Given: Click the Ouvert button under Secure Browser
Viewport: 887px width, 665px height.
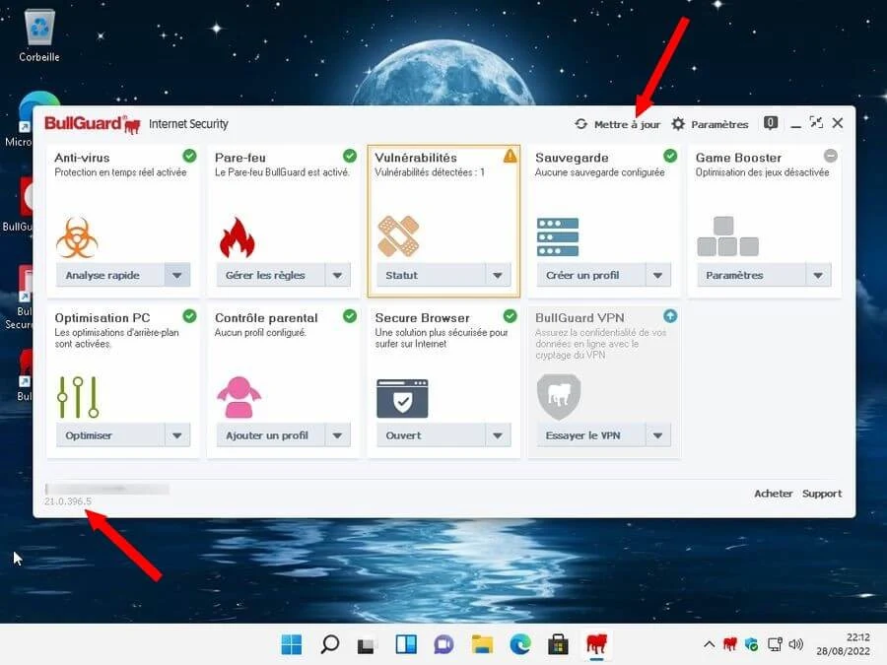Looking at the screenshot, I should [431, 435].
